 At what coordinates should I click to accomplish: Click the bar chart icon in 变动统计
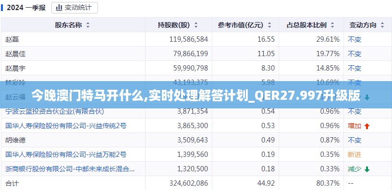(59, 8)
